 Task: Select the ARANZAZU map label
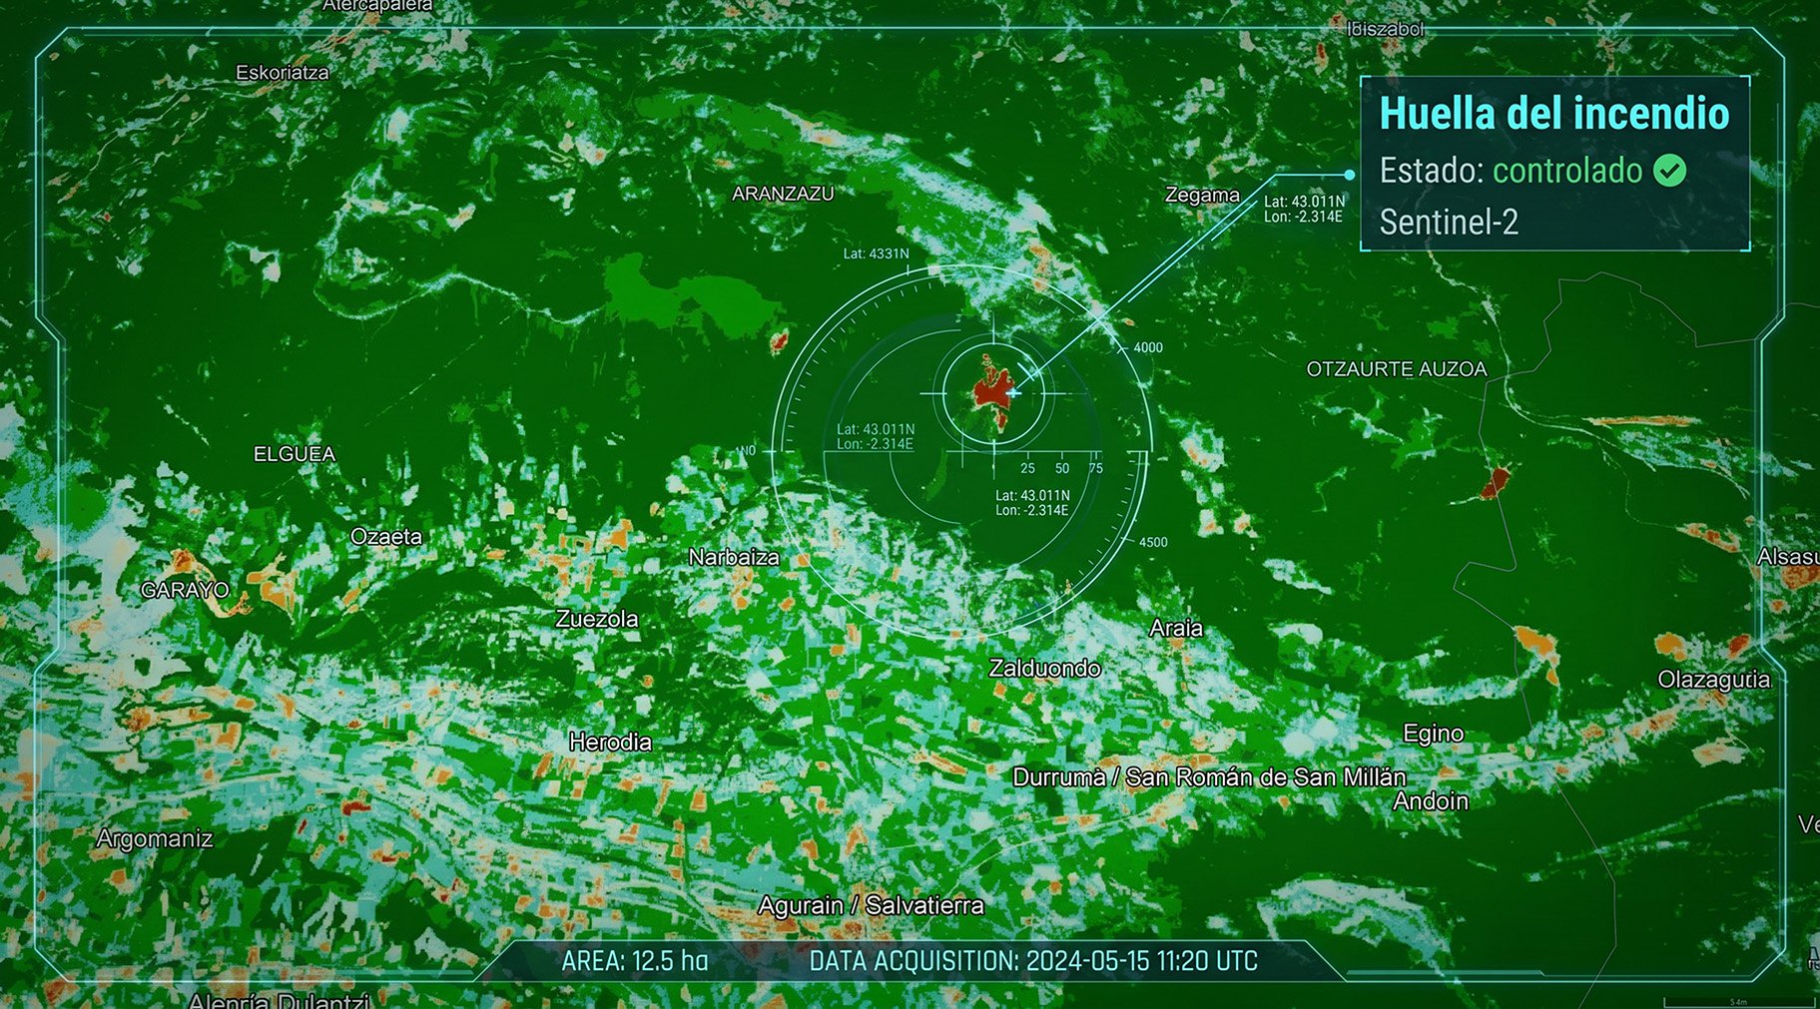[x=783, y=194]
